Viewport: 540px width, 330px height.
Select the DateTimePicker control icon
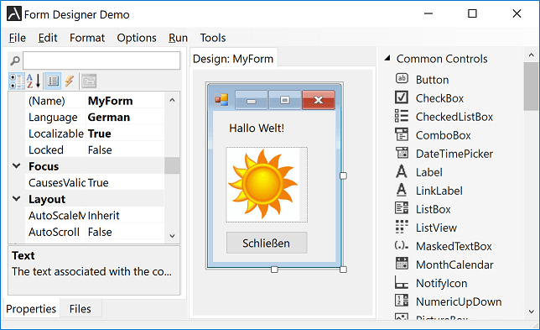[402, 153]
